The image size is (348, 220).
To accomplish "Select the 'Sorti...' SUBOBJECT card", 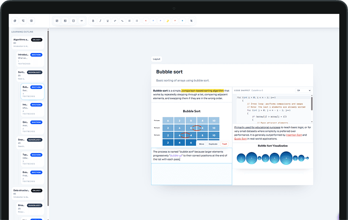I will 30,75.
